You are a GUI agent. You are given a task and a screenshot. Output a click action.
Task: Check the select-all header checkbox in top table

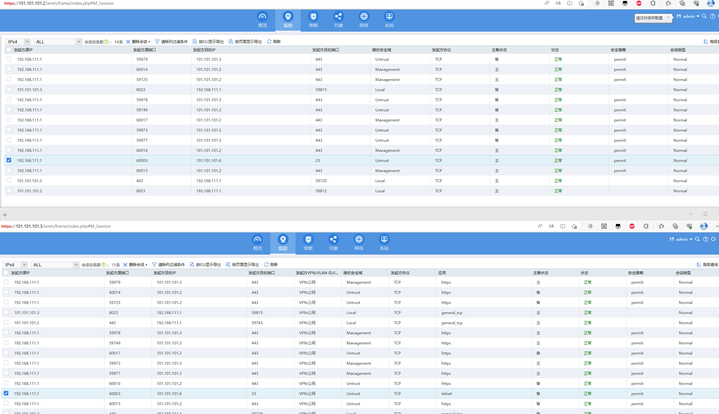(x=9, y=50)
